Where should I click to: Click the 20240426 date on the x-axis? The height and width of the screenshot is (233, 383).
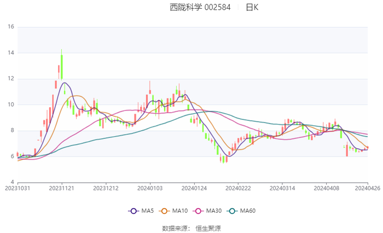click(368, 188)
